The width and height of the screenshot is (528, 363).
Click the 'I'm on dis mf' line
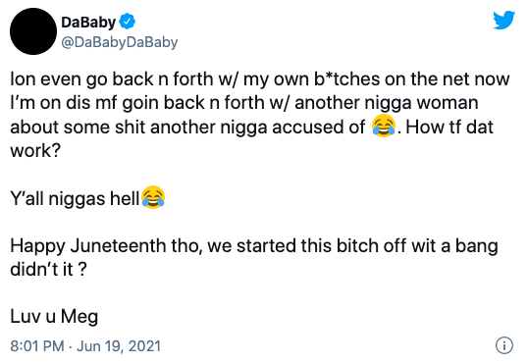[244, 103]
